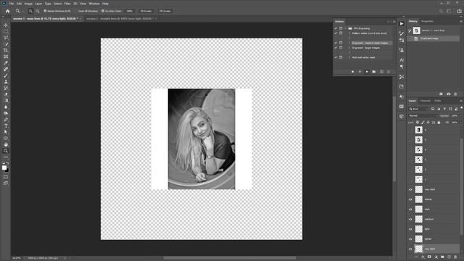Choose Zoom Out mode icon

click(38, 11)
